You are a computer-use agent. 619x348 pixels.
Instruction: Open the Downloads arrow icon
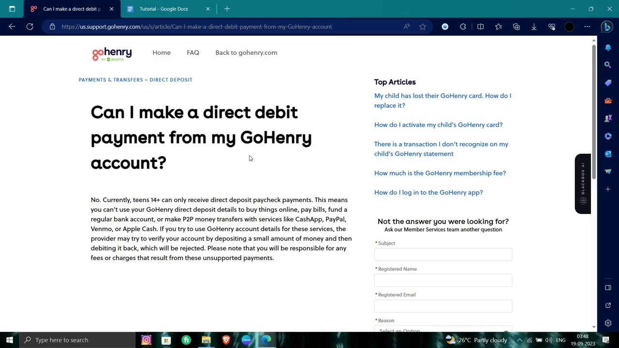[534, 27]
